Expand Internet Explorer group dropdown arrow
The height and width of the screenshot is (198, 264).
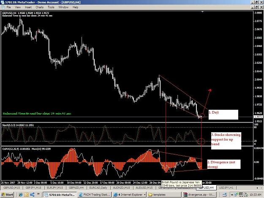click(x=144, y=195)
